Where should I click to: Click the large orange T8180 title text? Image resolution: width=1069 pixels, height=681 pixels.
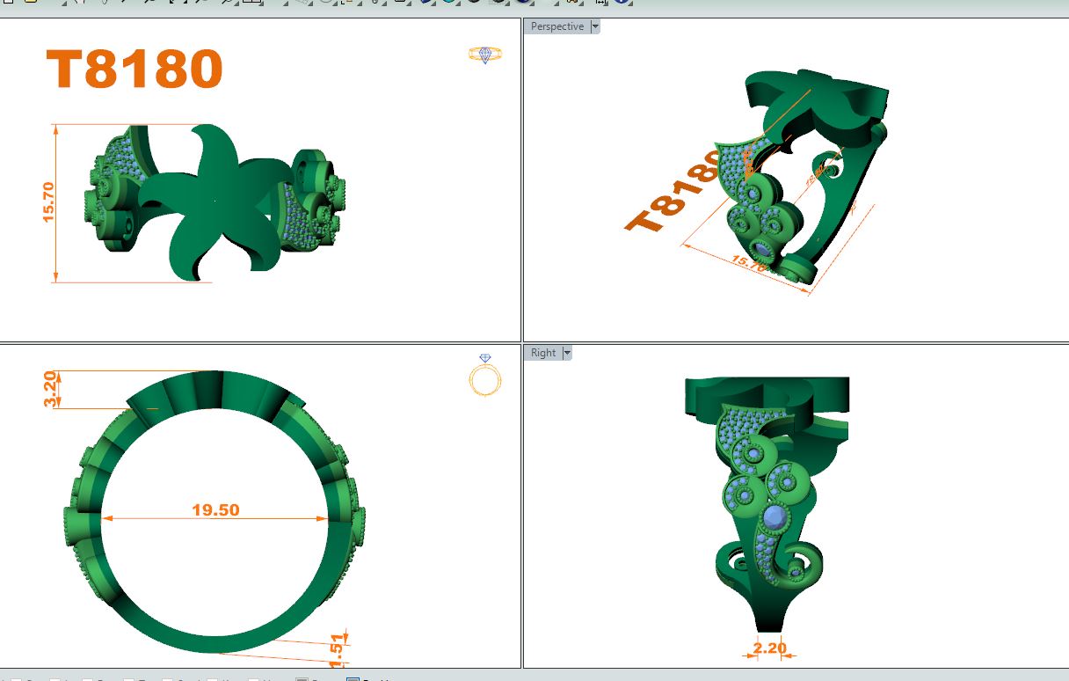point(134,70)
